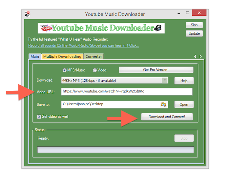Open the Download quality dropdown
This screenshot has width=228, height=174.
(114, 81)
